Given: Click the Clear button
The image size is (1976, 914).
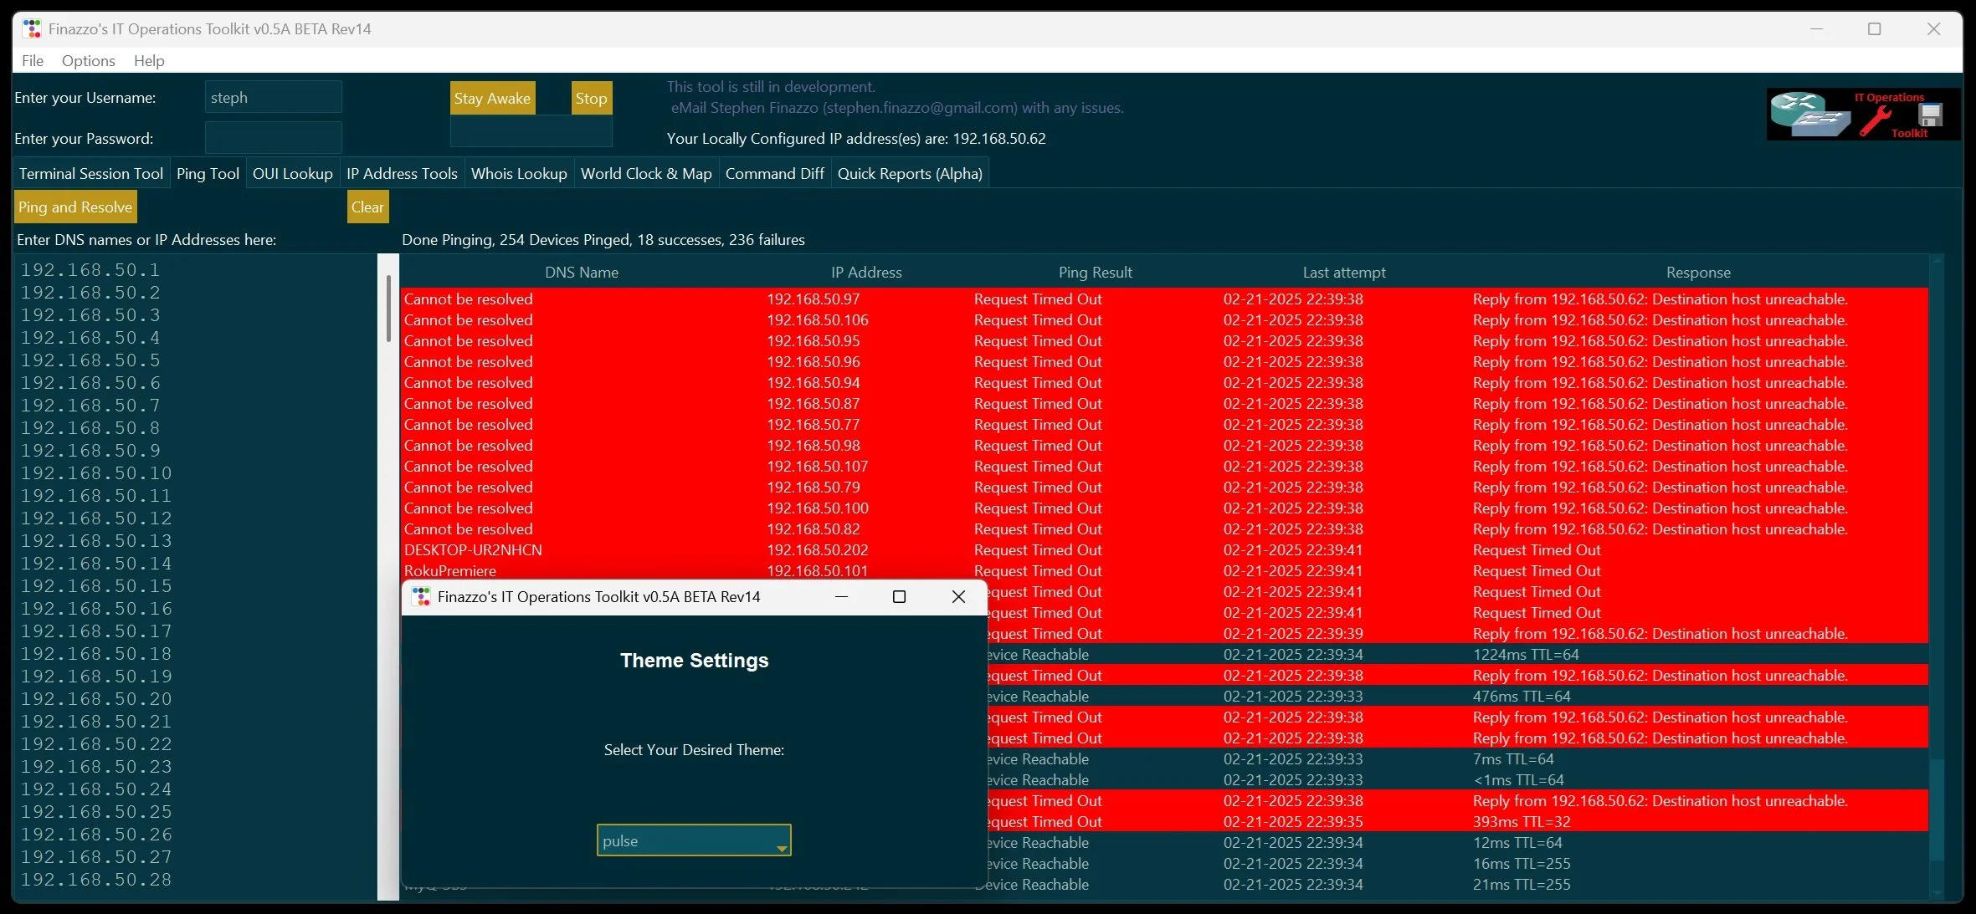Looking at the screenshot, I should (x=367, y=207).
